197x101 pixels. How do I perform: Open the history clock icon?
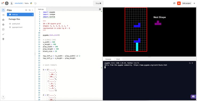35,3
